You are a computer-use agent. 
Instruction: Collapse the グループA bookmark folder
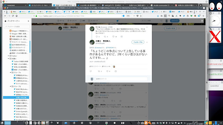coord(10,73)
